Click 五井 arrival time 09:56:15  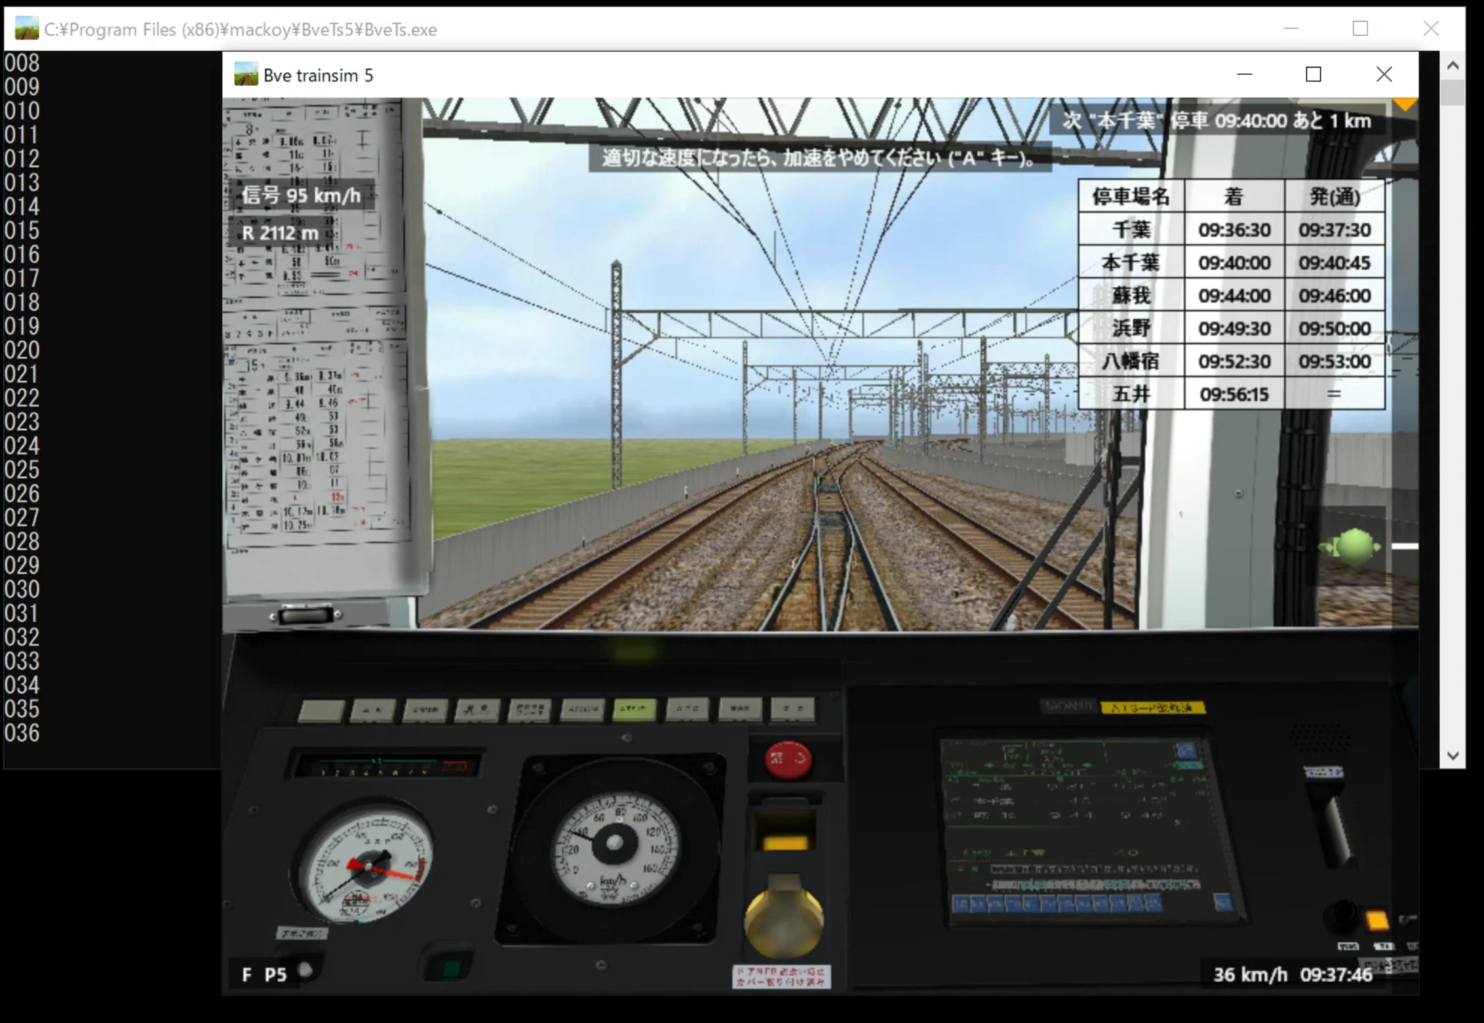coord(1234,394)
